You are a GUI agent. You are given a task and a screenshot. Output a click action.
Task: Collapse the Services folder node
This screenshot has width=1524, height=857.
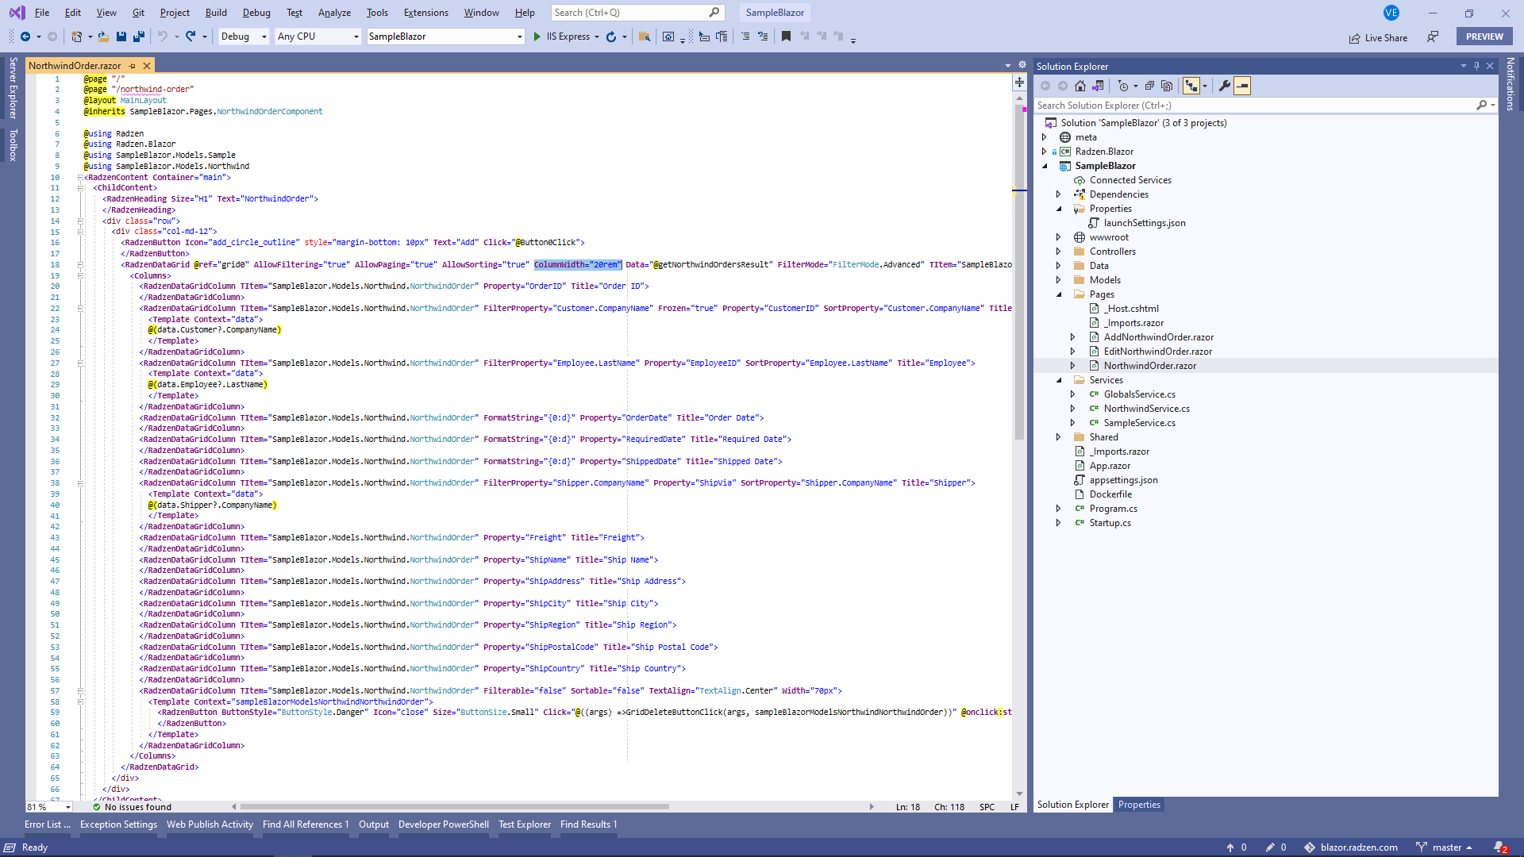[x=1058, y=380]
